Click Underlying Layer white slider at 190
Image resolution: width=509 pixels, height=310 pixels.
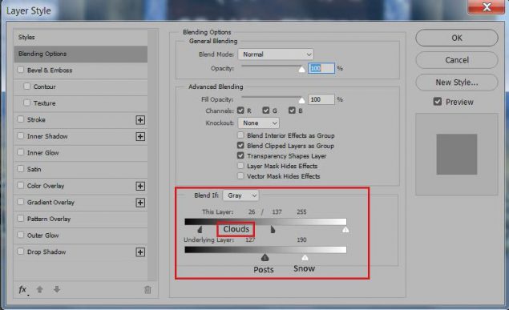click(x=305, y=257)
